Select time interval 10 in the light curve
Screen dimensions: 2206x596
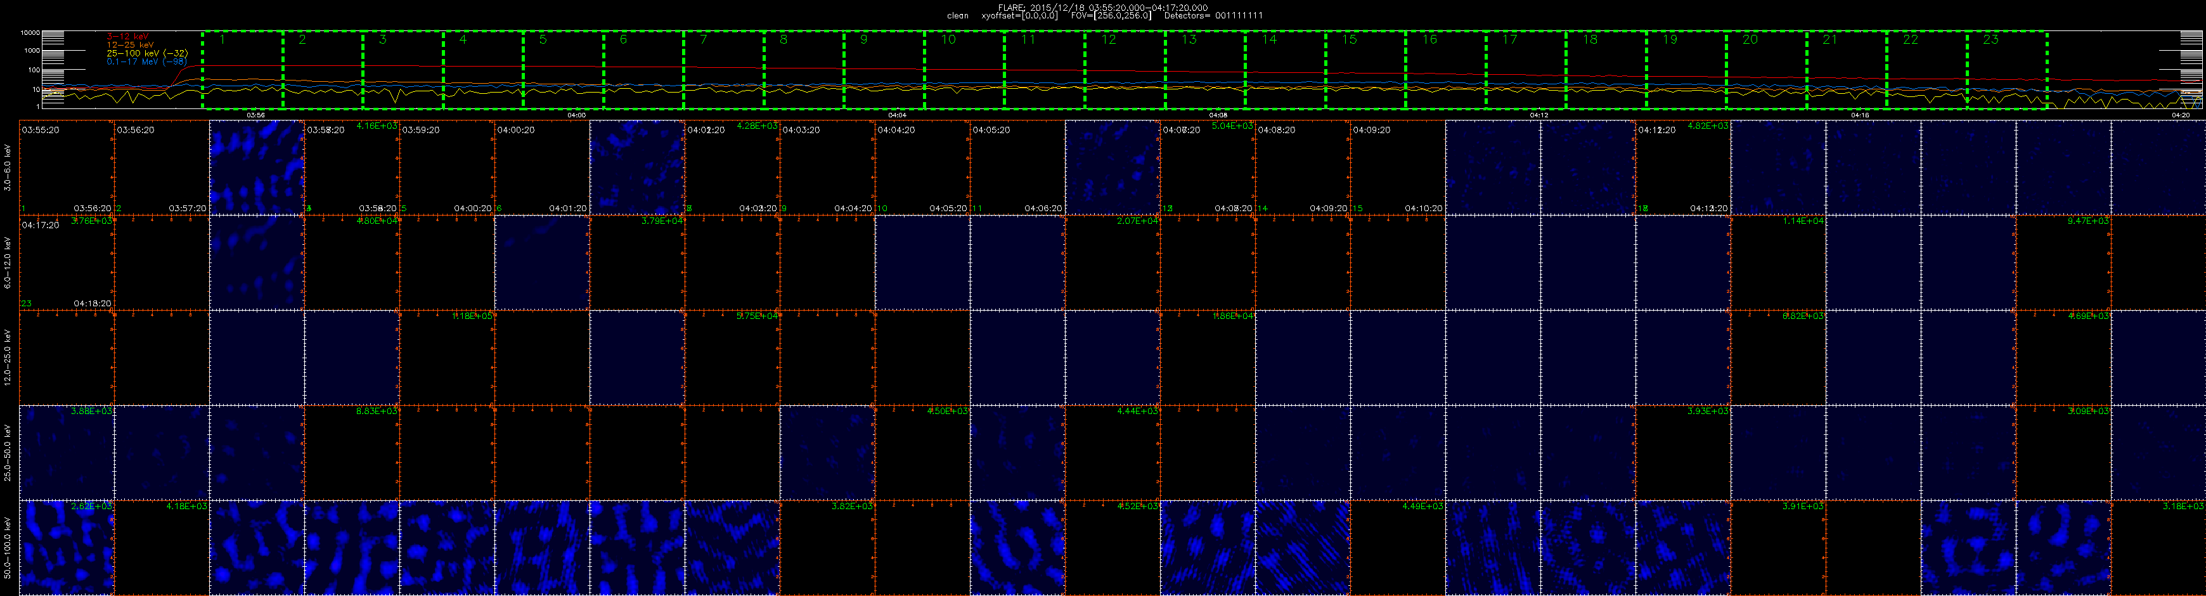964,70
